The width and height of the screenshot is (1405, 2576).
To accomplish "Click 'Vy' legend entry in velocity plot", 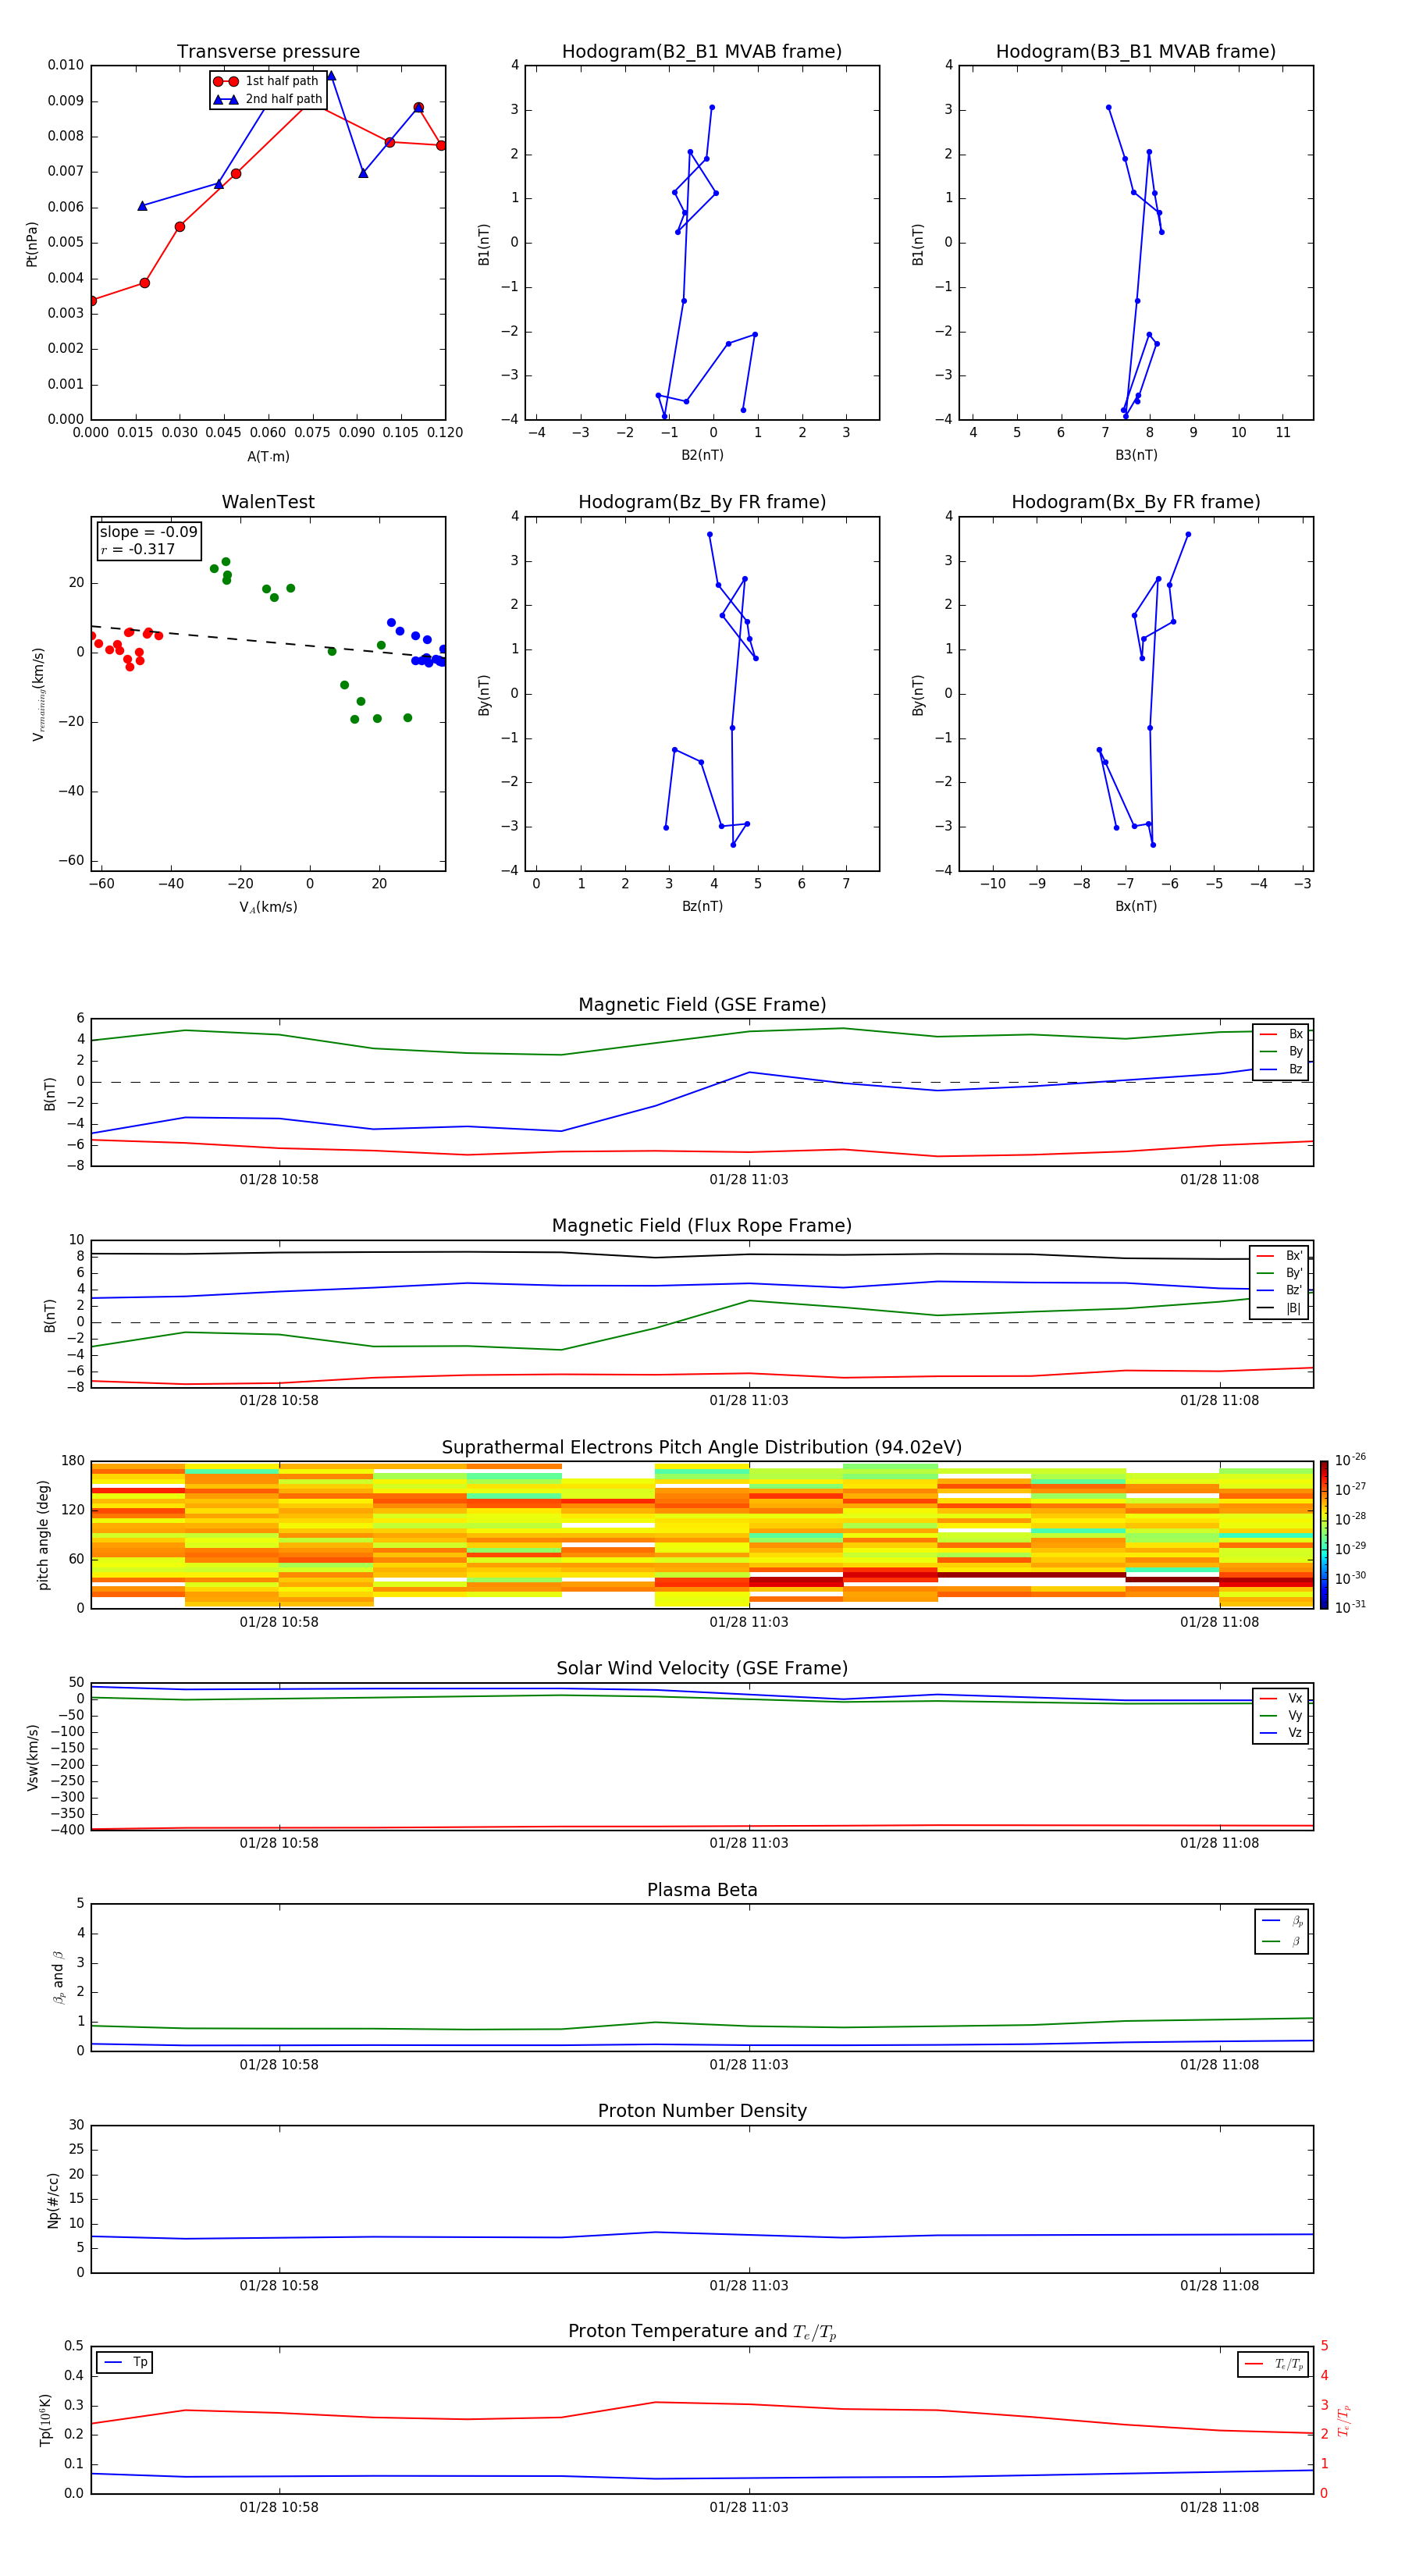I will 1281,1715.
